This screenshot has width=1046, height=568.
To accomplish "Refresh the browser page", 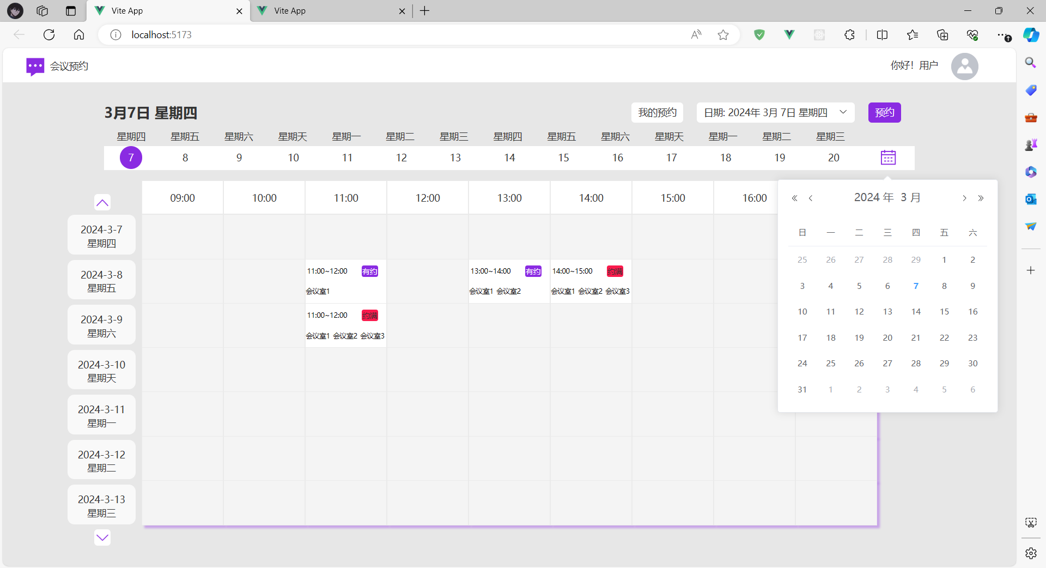I will tap(49, 35).
